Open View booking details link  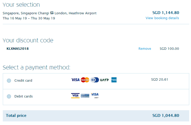tap(162, 18)
